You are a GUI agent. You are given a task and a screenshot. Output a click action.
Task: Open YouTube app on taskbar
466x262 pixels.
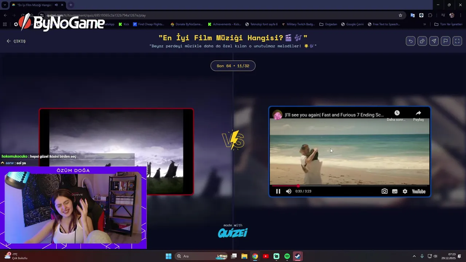(266, 256)
